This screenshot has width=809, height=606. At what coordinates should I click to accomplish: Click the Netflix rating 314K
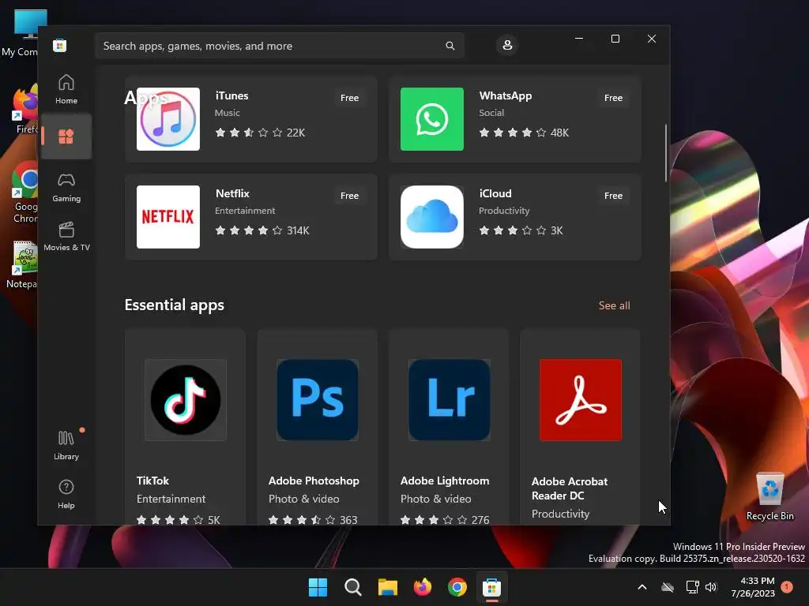pyautogui.click(x=262, y=231)
